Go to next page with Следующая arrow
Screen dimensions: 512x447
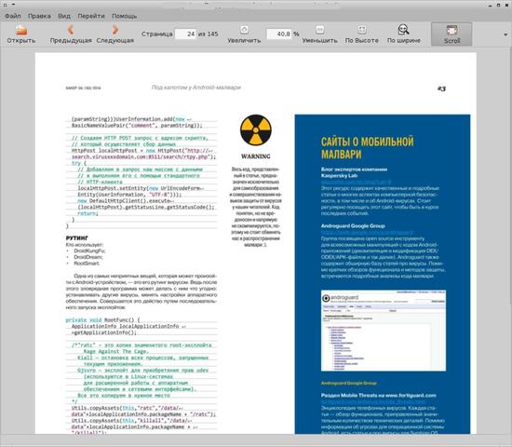(x=115, y=30)
